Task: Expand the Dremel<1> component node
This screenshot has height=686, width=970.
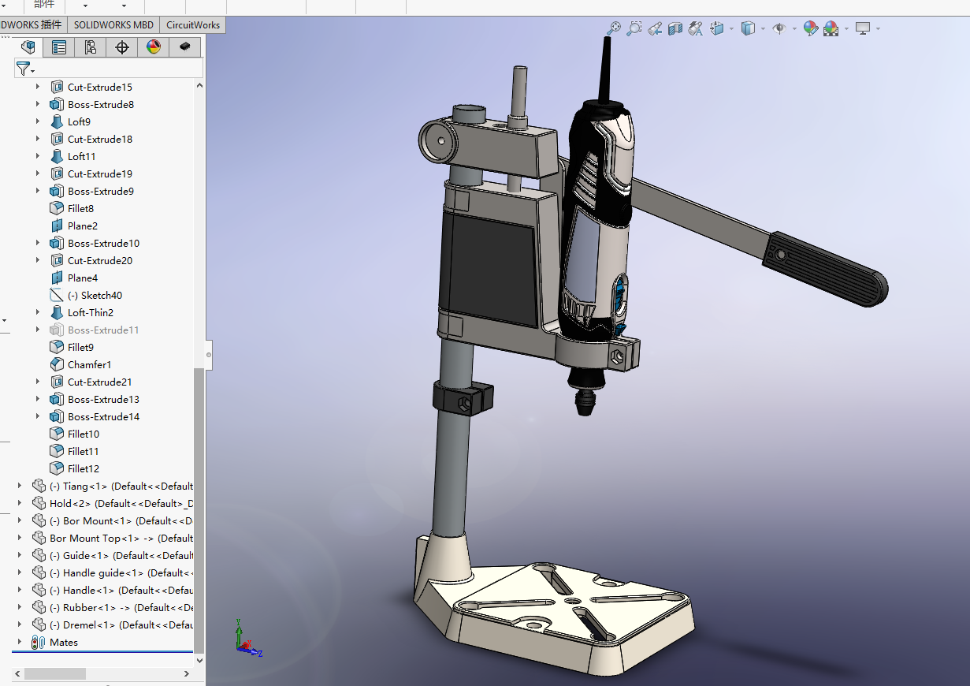Action: [x=20, y=624]
